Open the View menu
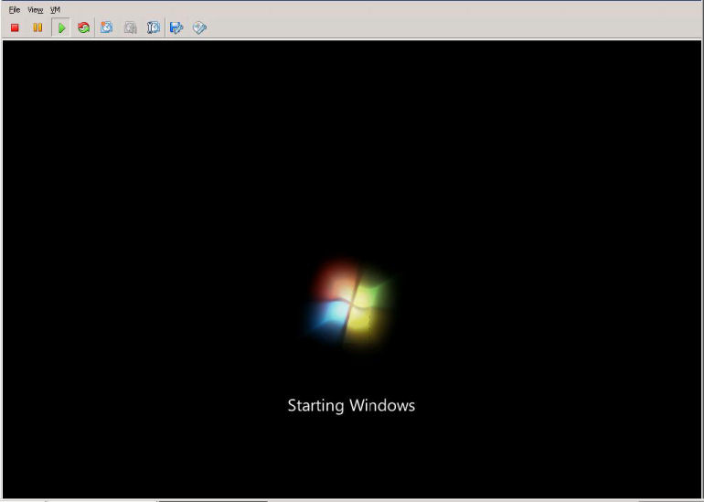Screen dimensions: 704x502 tap(35, 9)
